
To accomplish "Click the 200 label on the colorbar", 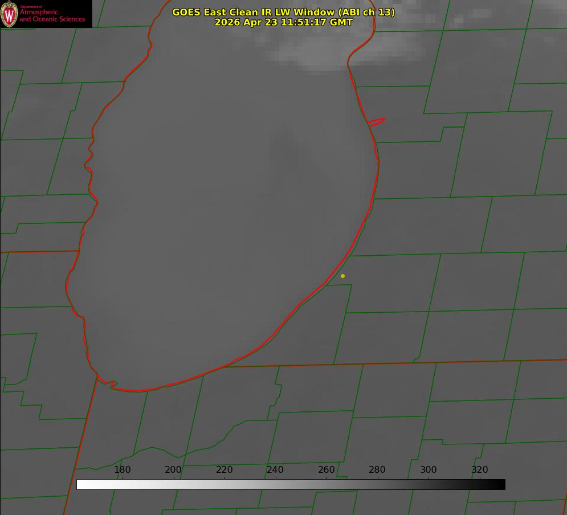I will [173, 469].
